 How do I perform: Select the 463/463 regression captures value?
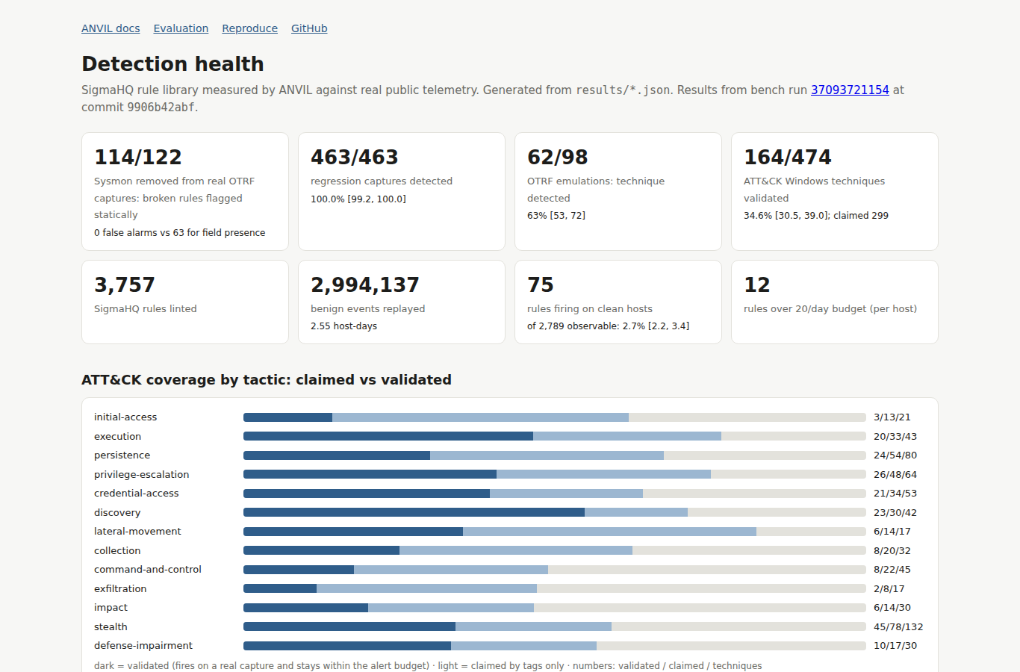[355, 158]
